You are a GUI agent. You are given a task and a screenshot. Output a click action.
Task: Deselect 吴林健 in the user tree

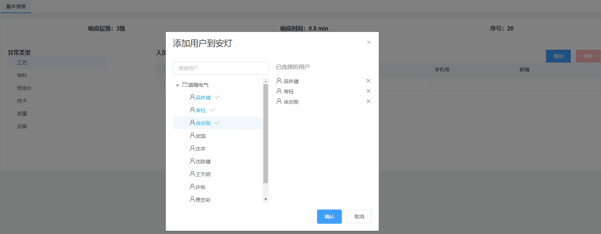click(203, 98)
